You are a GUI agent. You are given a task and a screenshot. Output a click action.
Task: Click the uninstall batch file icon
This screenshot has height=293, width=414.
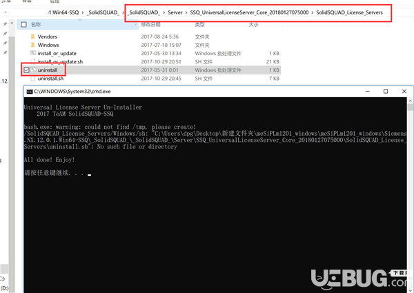(33, 70)
